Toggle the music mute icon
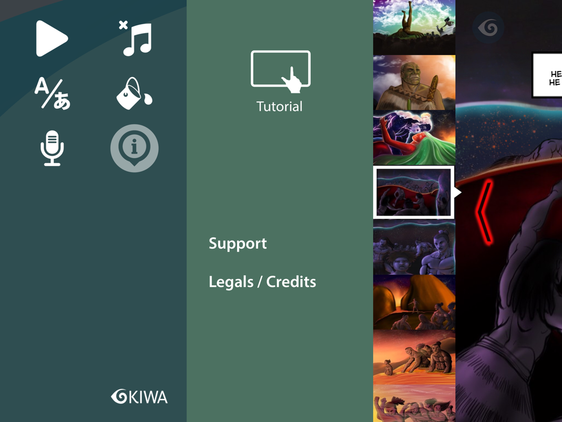Viewport: 562px width, 422px height. click(136, 38)
